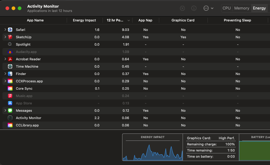Switch to the CPU tab
Screen dimensions: 270x165
[227, 8]
